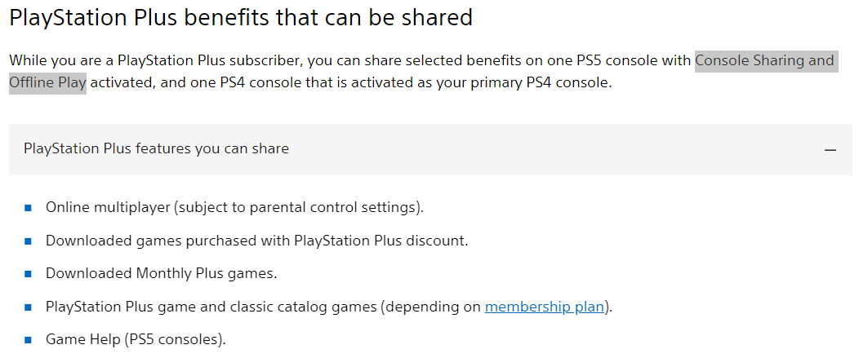Viewport: 859px width, 358px height.
Task: Open the membership plan link
Action: 545,307
